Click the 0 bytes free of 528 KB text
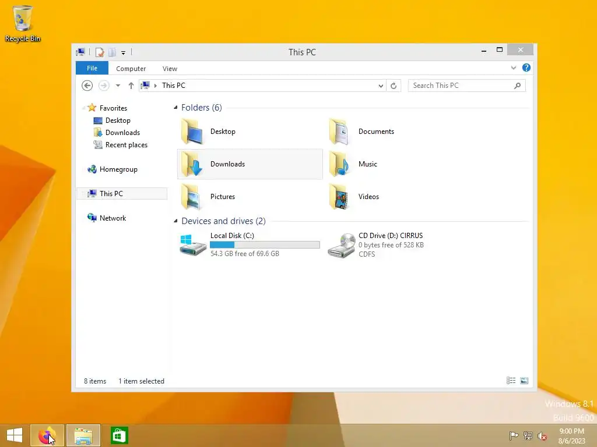This screenshot has width=597, height=447. point(391,245)
